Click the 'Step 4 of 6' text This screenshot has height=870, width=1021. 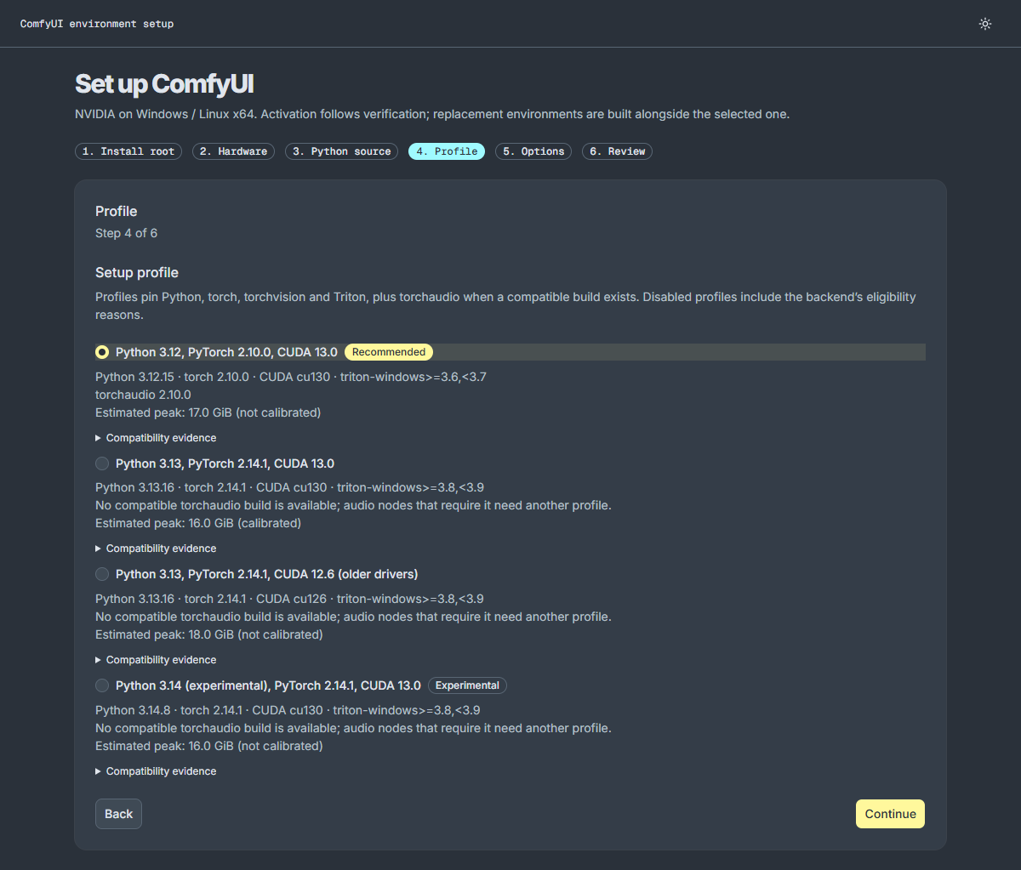126,233
